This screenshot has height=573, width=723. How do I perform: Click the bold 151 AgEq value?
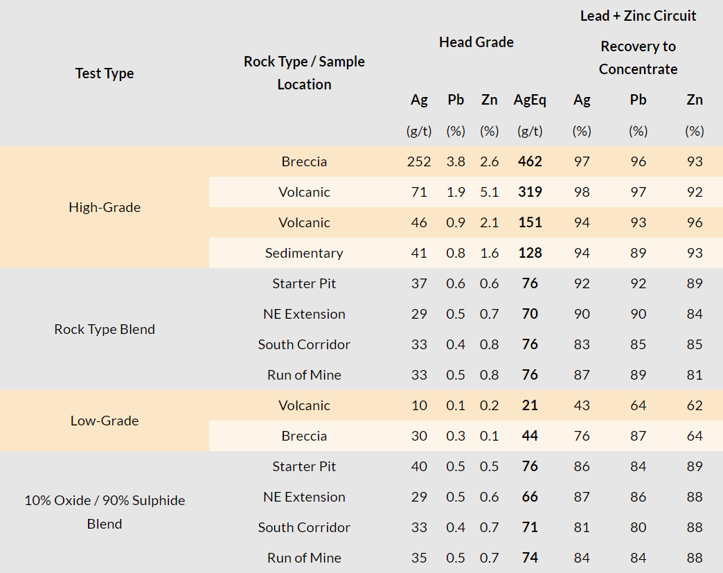click(x=530, y=222)
